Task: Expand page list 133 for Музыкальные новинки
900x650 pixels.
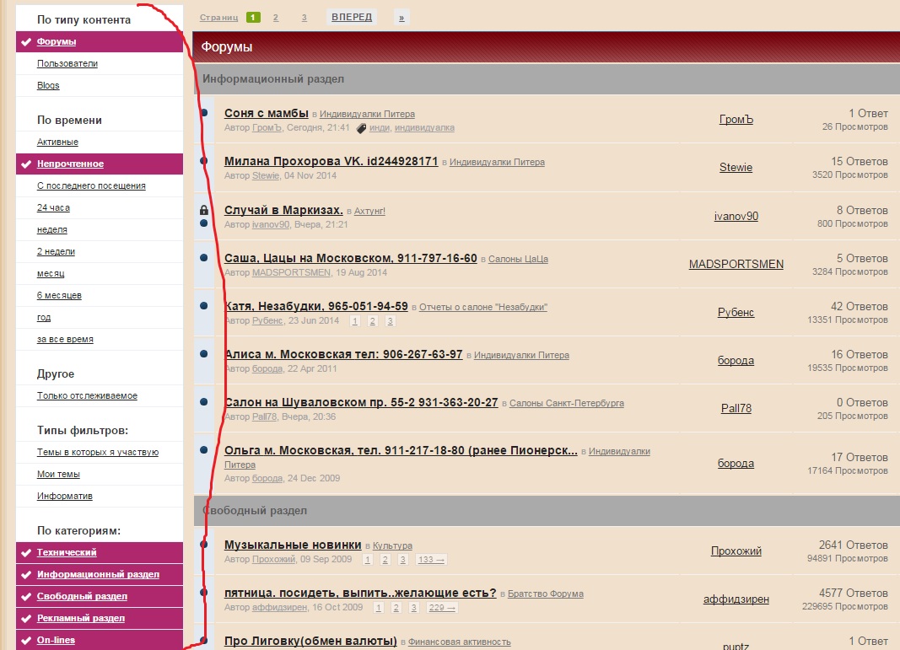Action: pyautogui.click(x=432, y=560)
